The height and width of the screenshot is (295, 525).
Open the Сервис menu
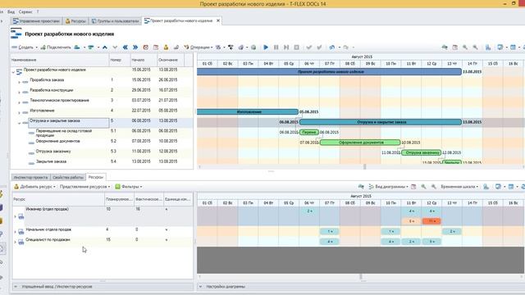tap(25, 11)
